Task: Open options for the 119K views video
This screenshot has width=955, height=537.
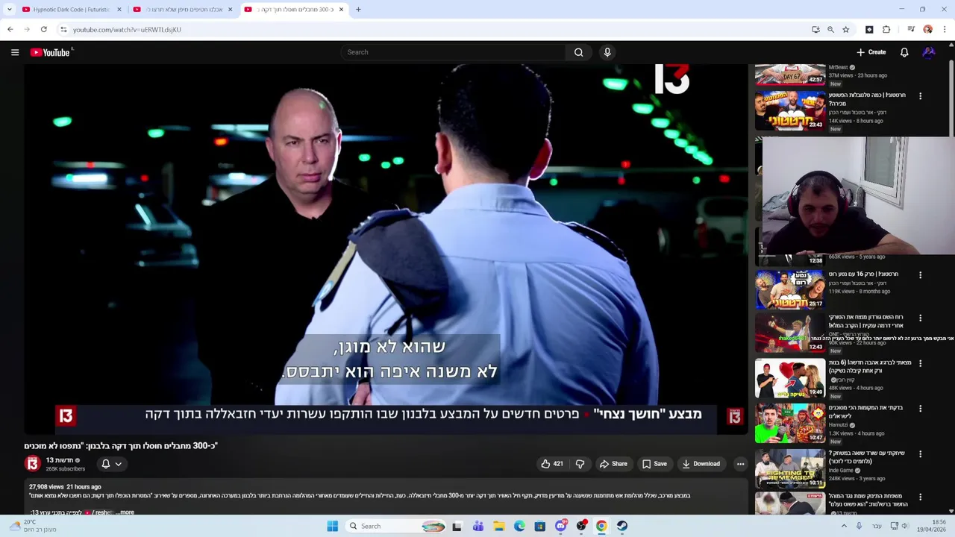Action: click(x=920, y=275)
